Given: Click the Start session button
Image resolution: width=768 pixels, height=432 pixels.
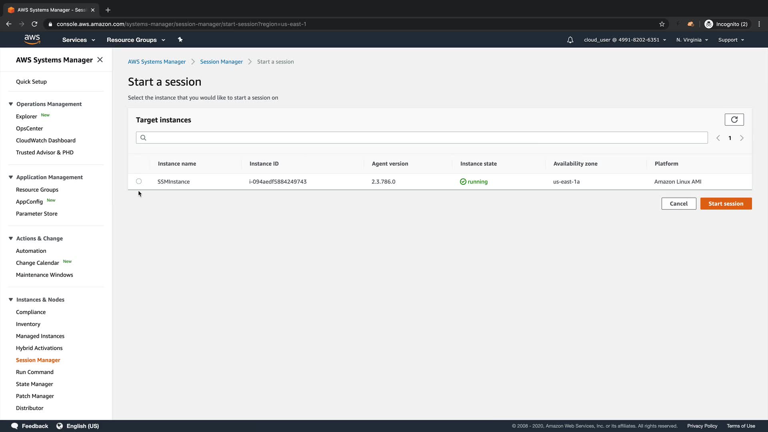Looking at the screenshot, I should (726, 204).
